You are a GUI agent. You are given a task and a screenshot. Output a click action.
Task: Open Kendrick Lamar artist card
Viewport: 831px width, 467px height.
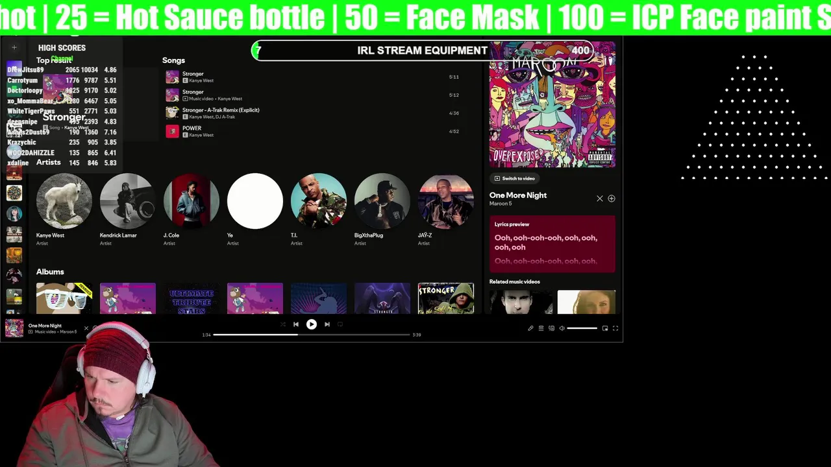[128, 210]
